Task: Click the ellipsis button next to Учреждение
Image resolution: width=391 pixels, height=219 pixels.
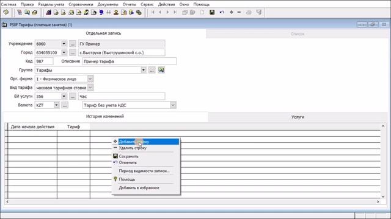Action: tap(72, 44)
